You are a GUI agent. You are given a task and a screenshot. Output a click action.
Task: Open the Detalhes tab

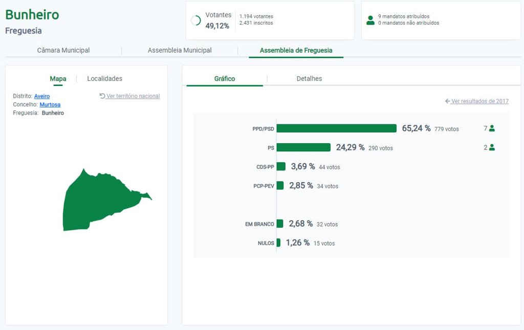[309, 79]
